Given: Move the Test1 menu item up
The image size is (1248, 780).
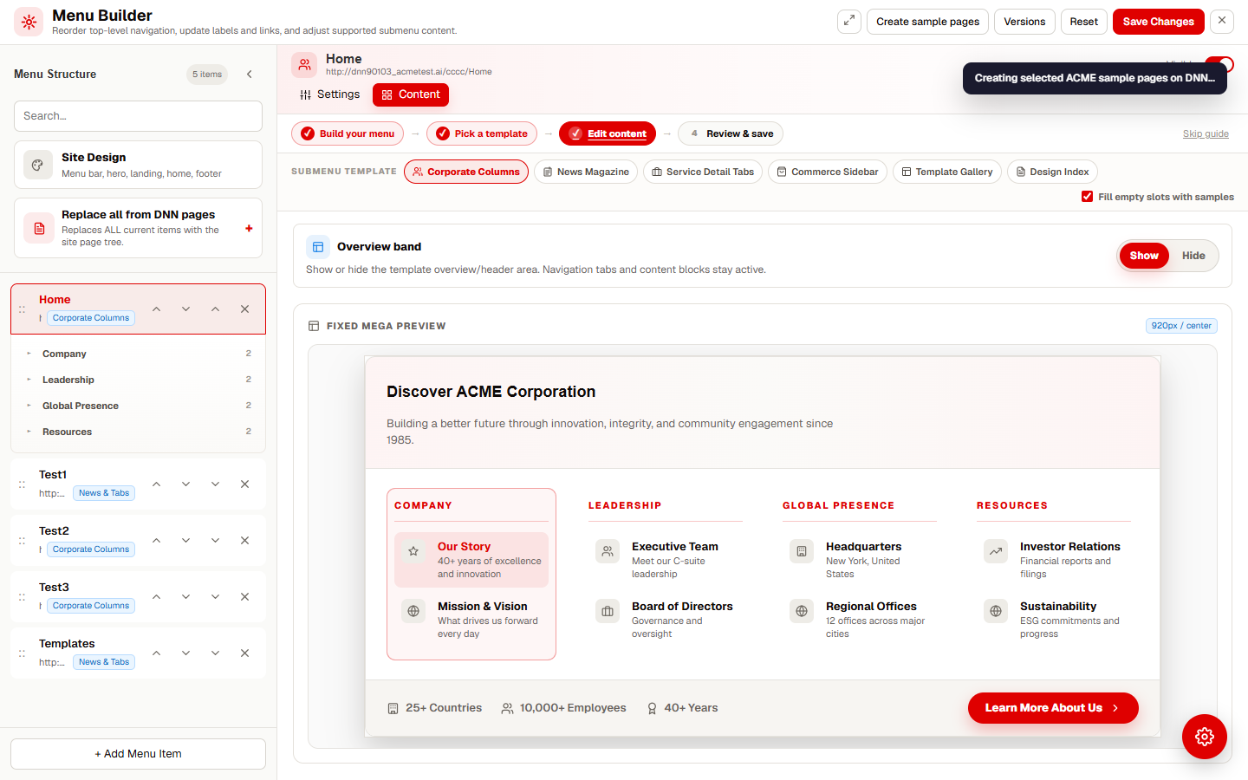Looking at the screenshot, I should click(x=156, y=484).
